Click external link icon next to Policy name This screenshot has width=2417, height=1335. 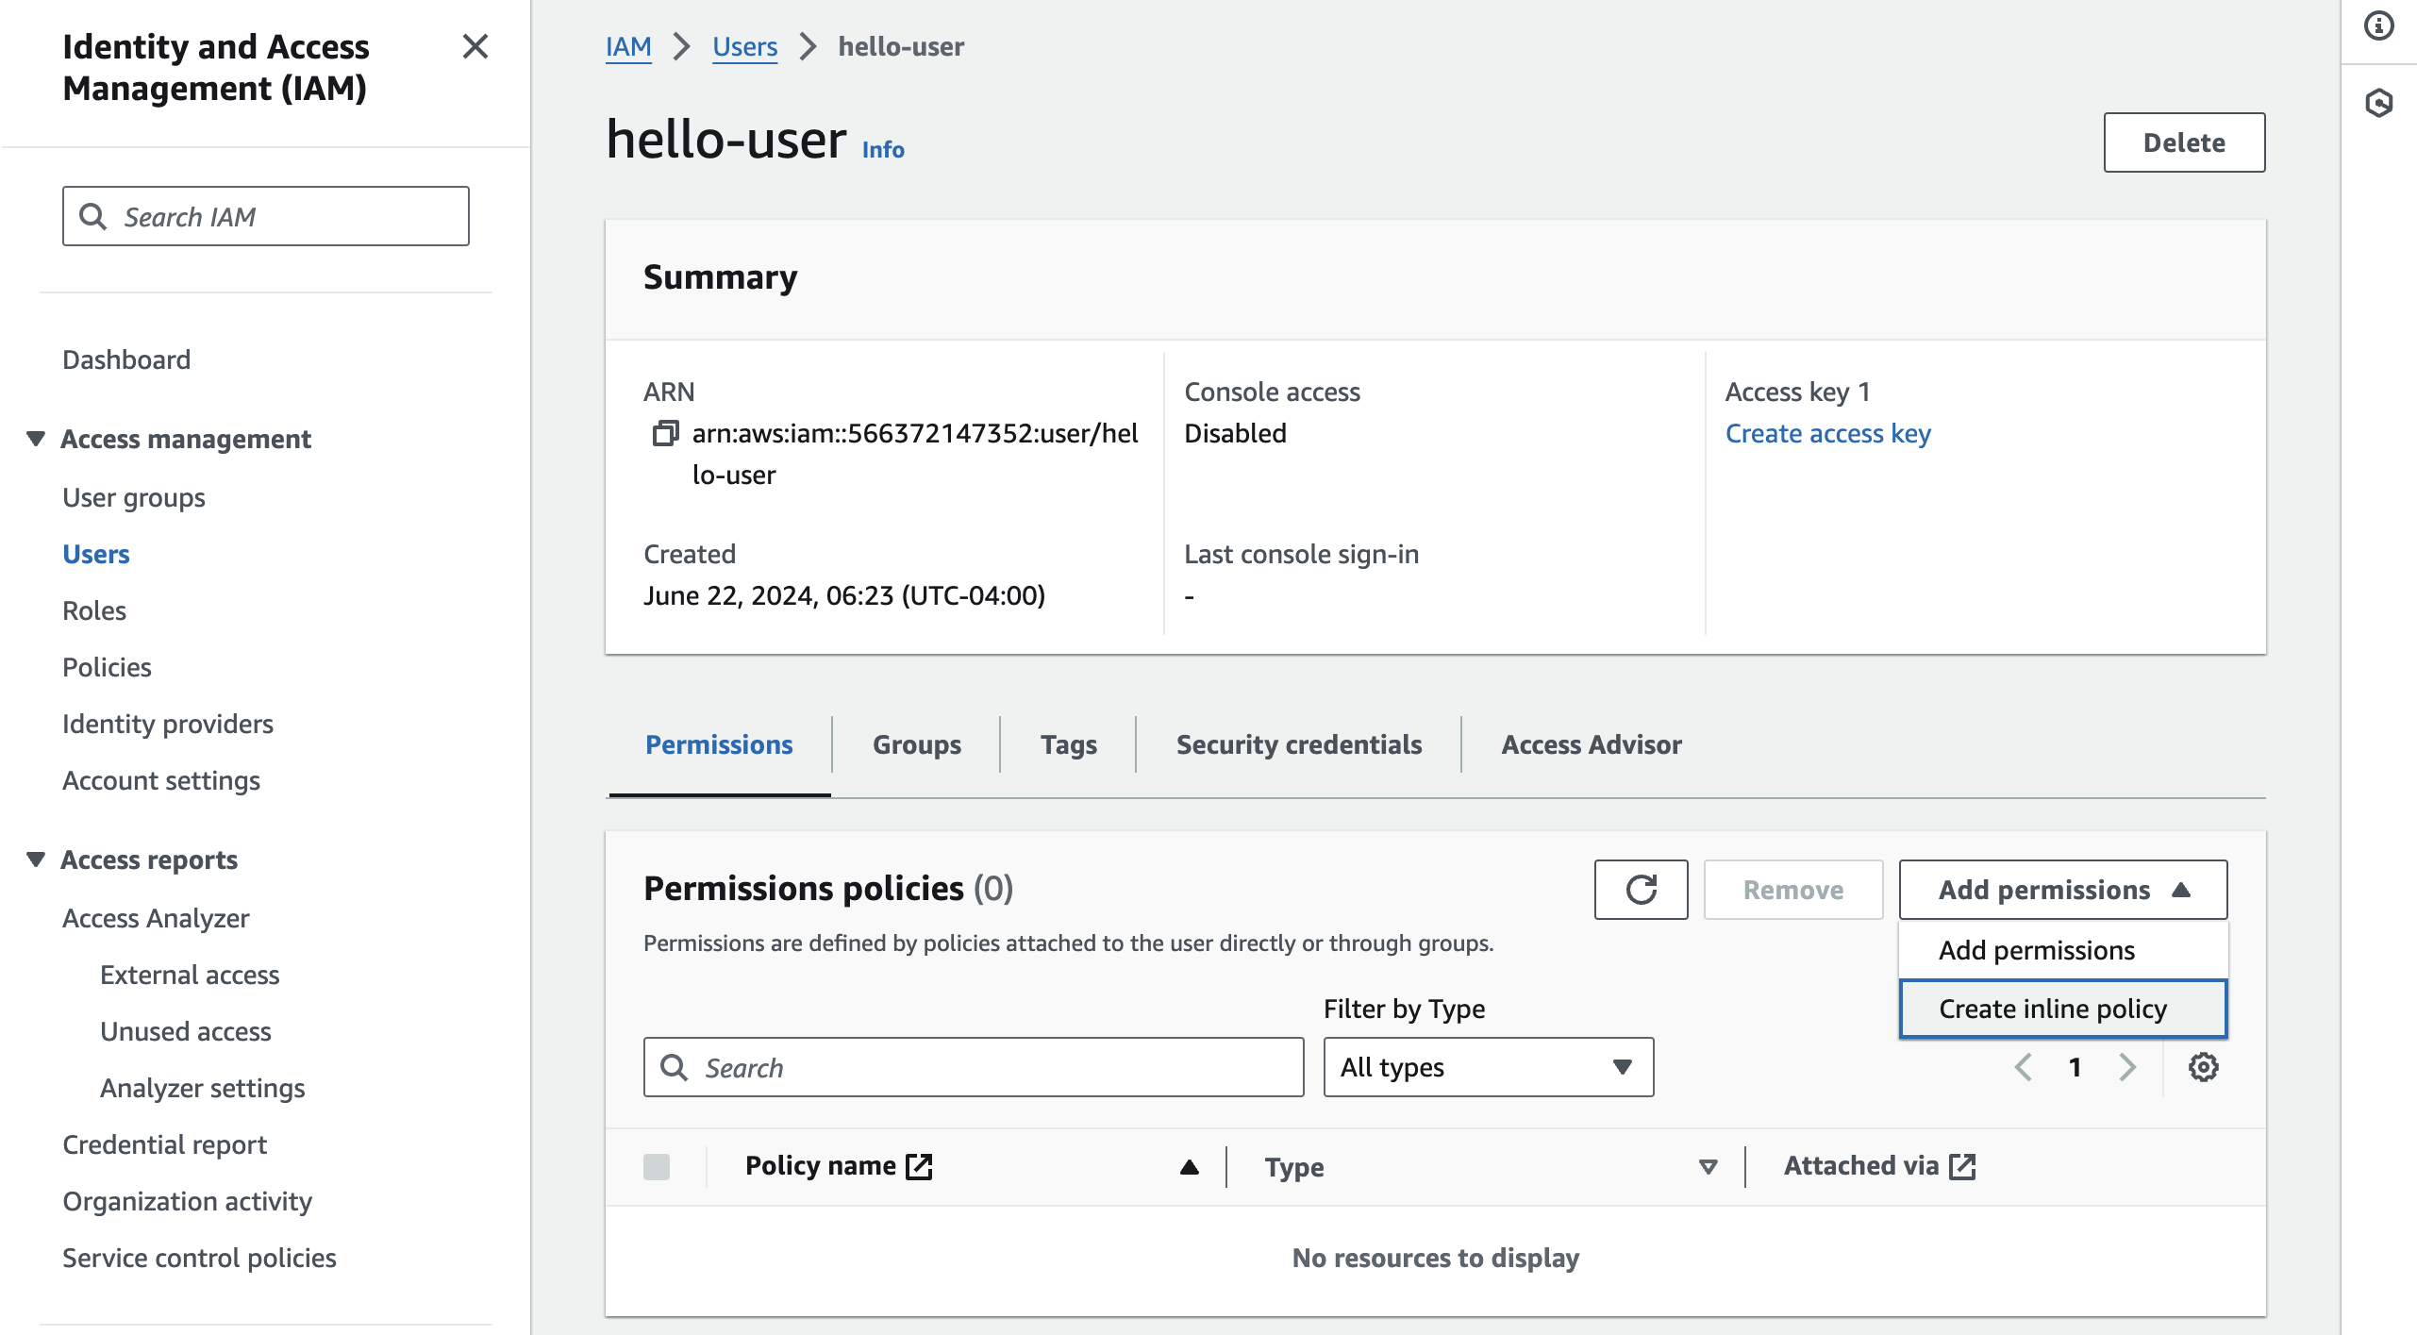[x=919, y=1166]
